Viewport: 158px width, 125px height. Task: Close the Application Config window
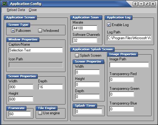point(153,4)
